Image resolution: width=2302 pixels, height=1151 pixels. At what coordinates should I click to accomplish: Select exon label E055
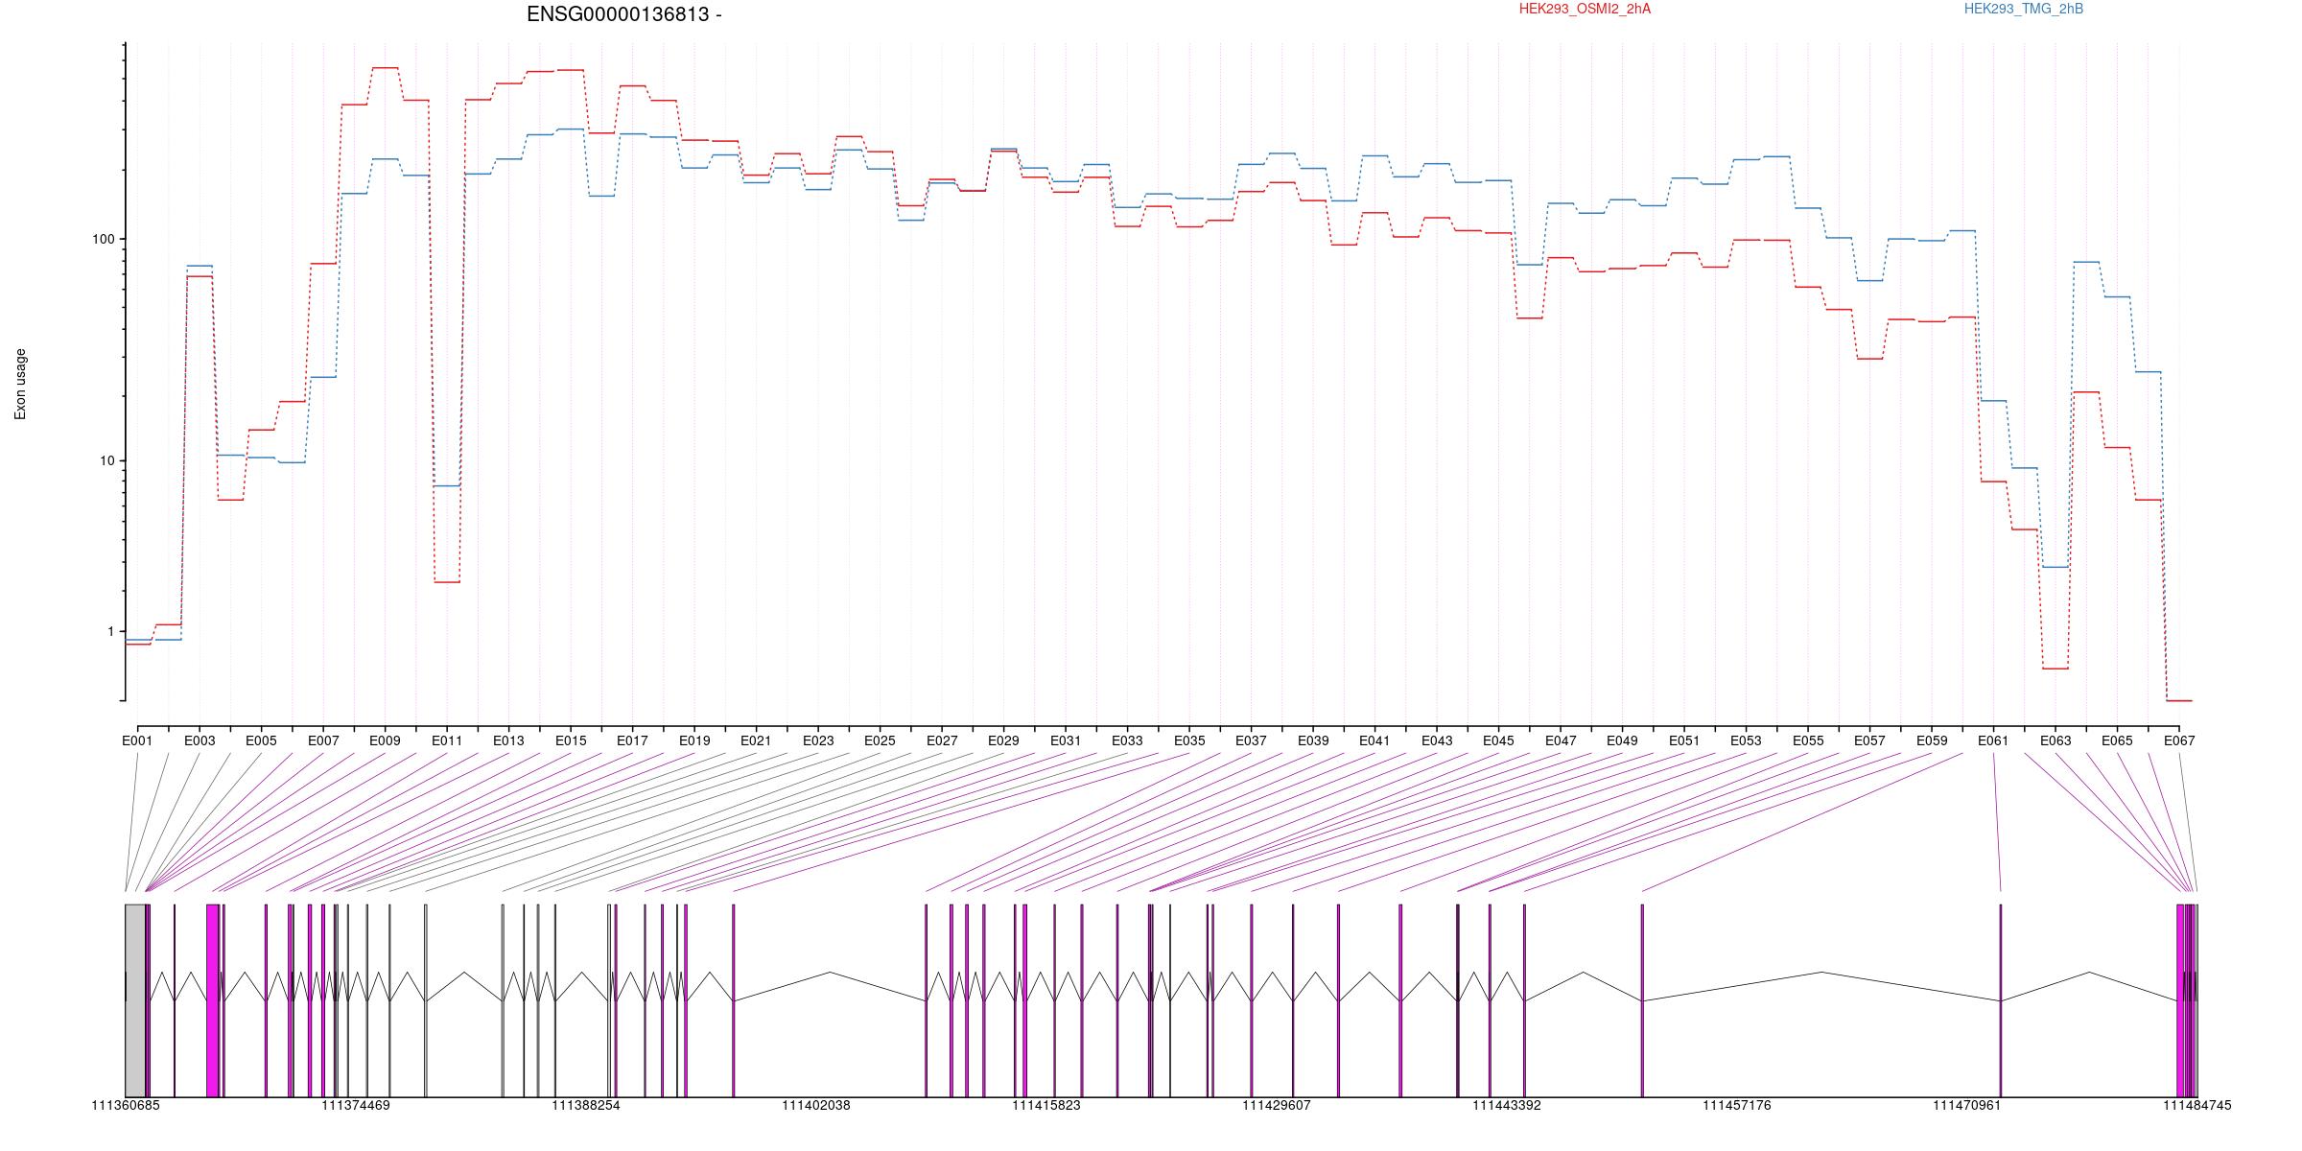(x=1808, y=740)
